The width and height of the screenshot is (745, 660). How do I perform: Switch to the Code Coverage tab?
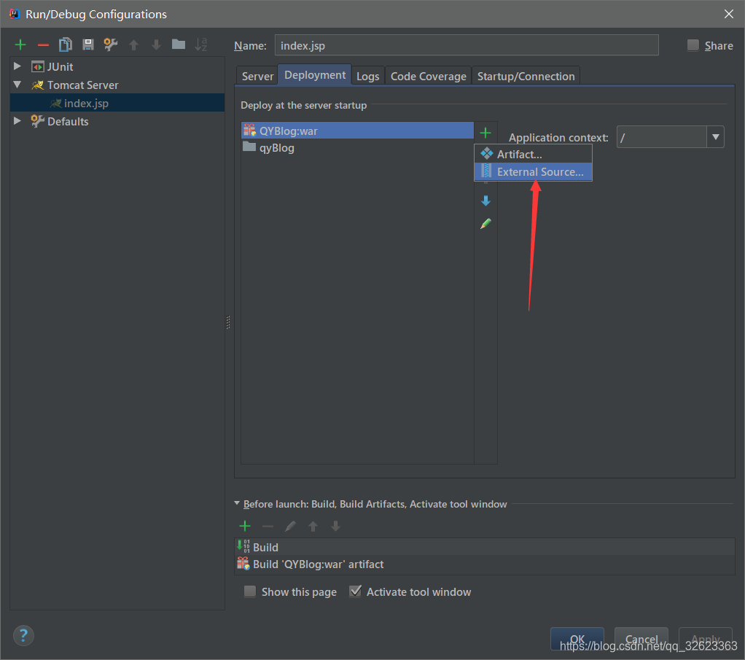[428, 76]
